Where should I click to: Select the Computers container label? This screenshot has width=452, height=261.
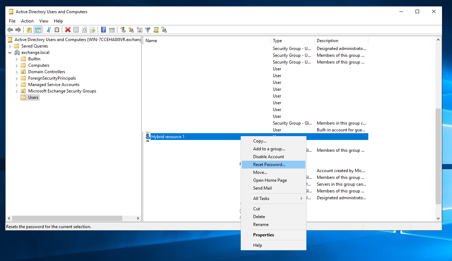(x=39, y=65)
